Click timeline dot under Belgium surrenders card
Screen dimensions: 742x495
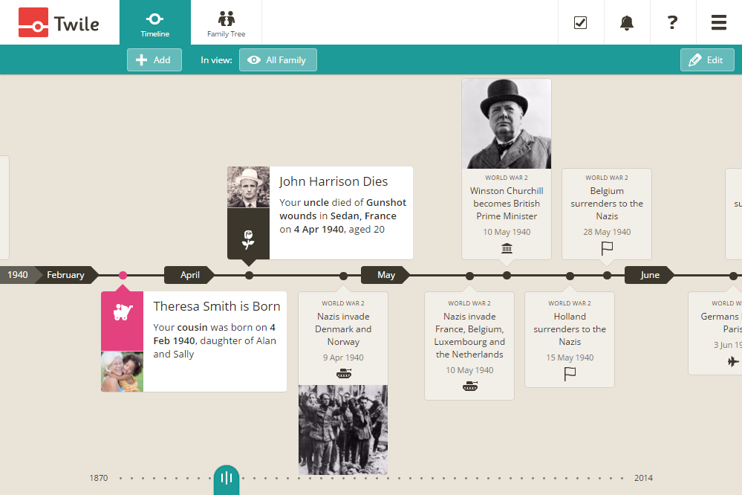point(607,275)
